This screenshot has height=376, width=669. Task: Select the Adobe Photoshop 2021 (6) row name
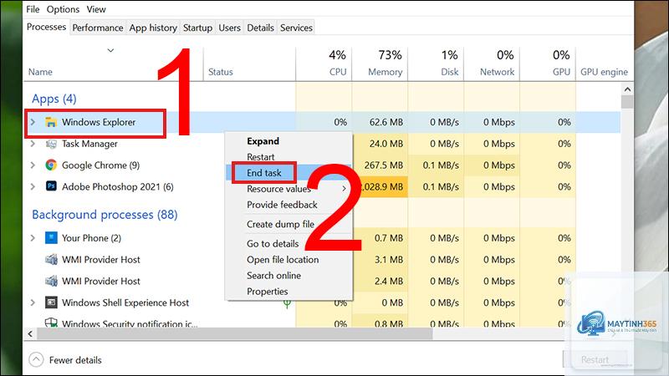pyautogui.click(x=118, y=186)
